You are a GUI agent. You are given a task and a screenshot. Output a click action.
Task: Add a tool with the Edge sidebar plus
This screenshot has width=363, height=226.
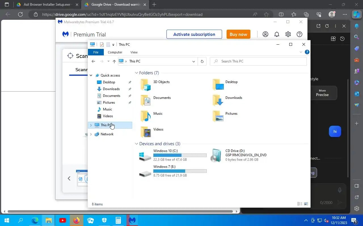coord(357,123)
